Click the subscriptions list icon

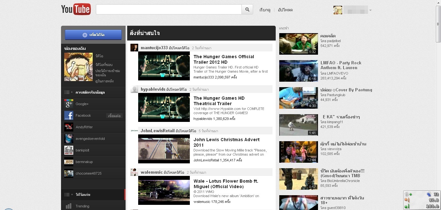click(67, 92)
